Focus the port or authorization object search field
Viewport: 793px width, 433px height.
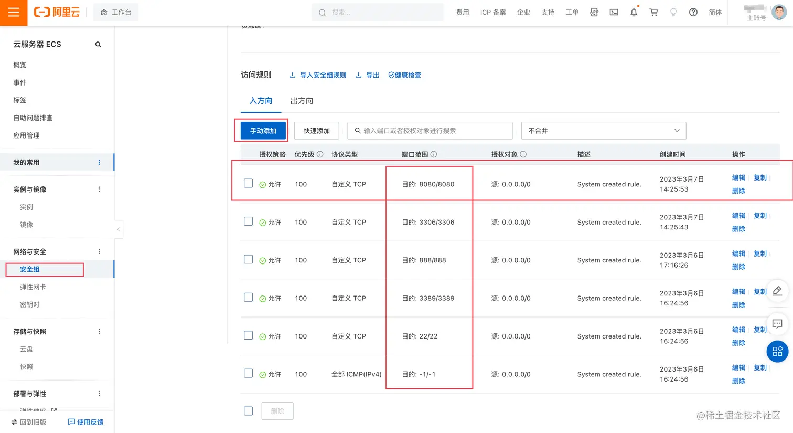pyautogui.click(x=430, y=131)
